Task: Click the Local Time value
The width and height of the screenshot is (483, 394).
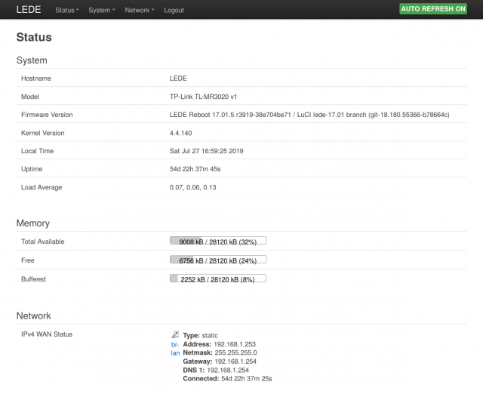Action: (206, 151)
